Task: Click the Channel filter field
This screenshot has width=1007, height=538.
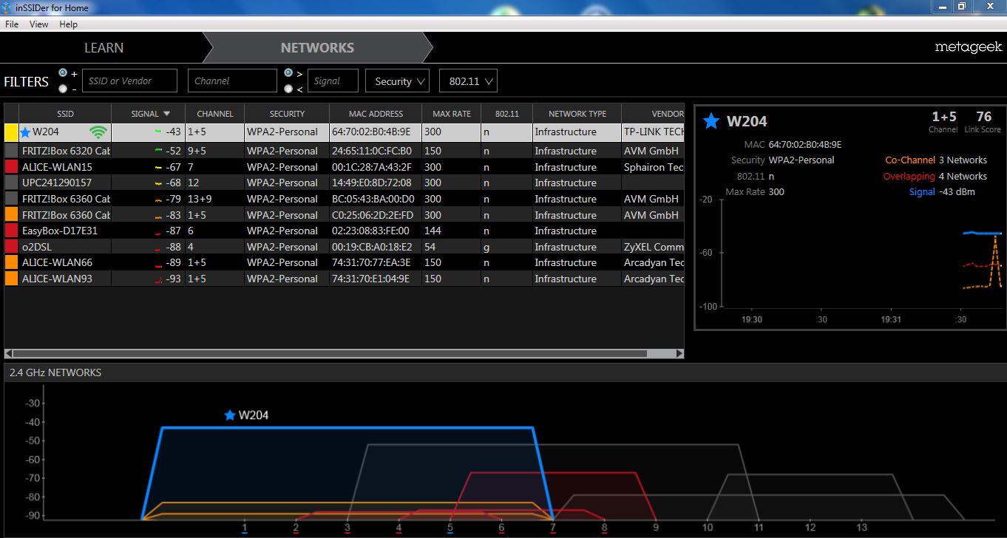Action: click(x=232, y=81)
